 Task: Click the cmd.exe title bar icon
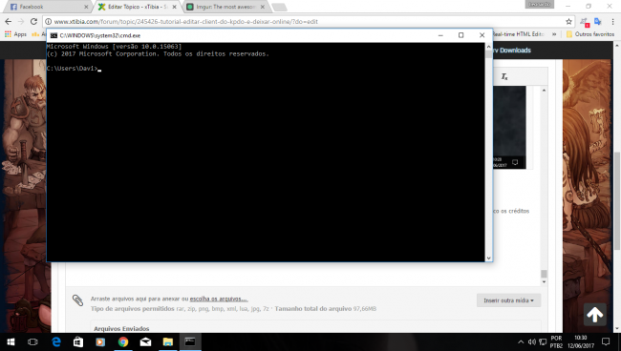[54, 35]
